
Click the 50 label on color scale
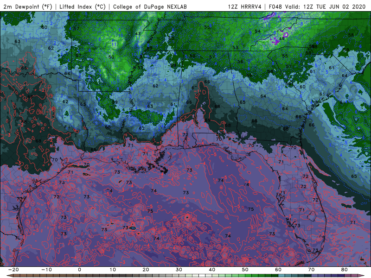245,270
